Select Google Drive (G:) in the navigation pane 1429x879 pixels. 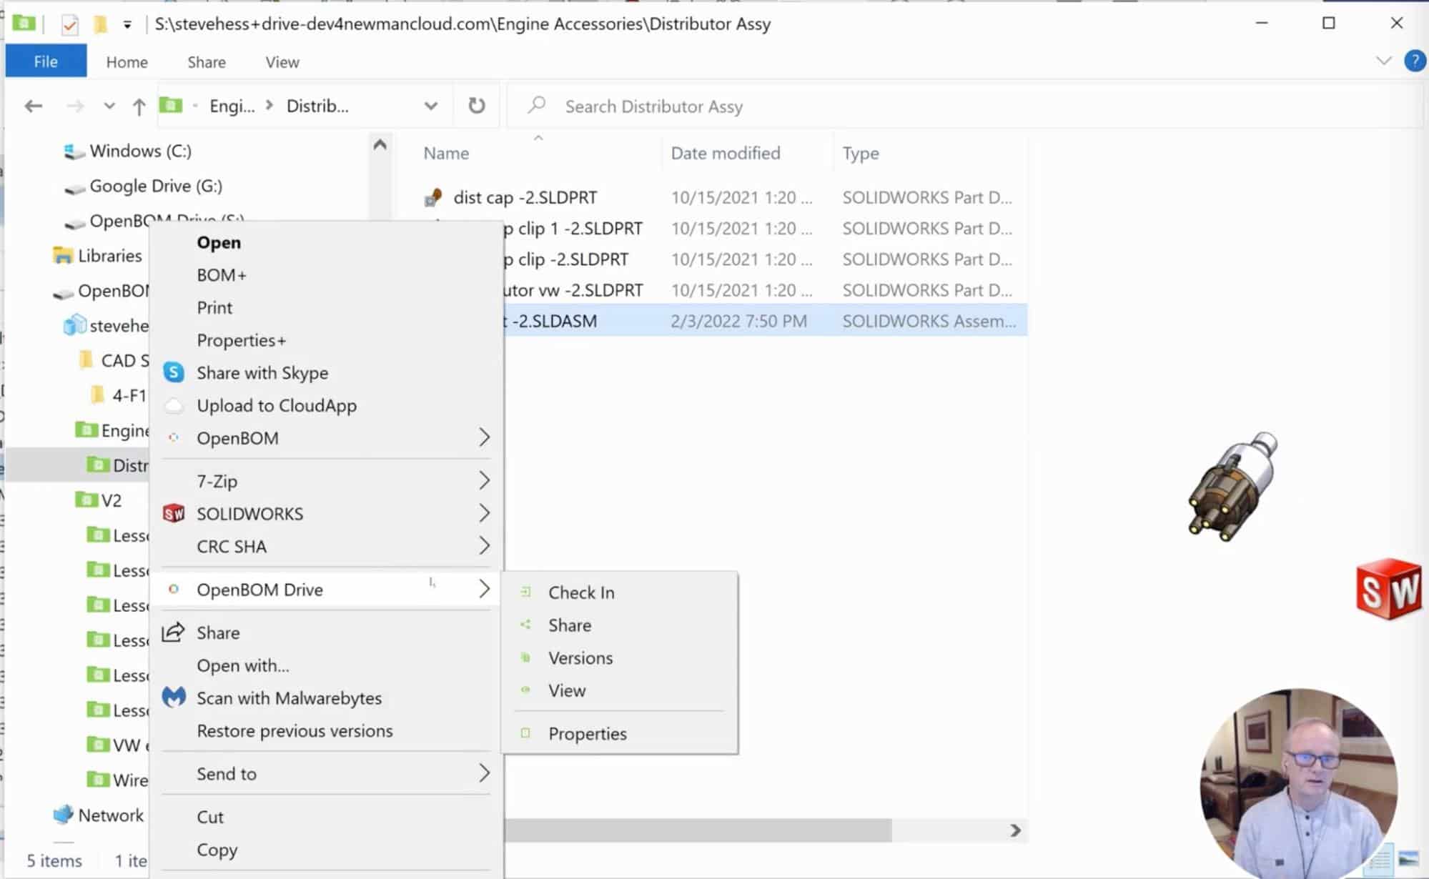[x=156, y=186]
